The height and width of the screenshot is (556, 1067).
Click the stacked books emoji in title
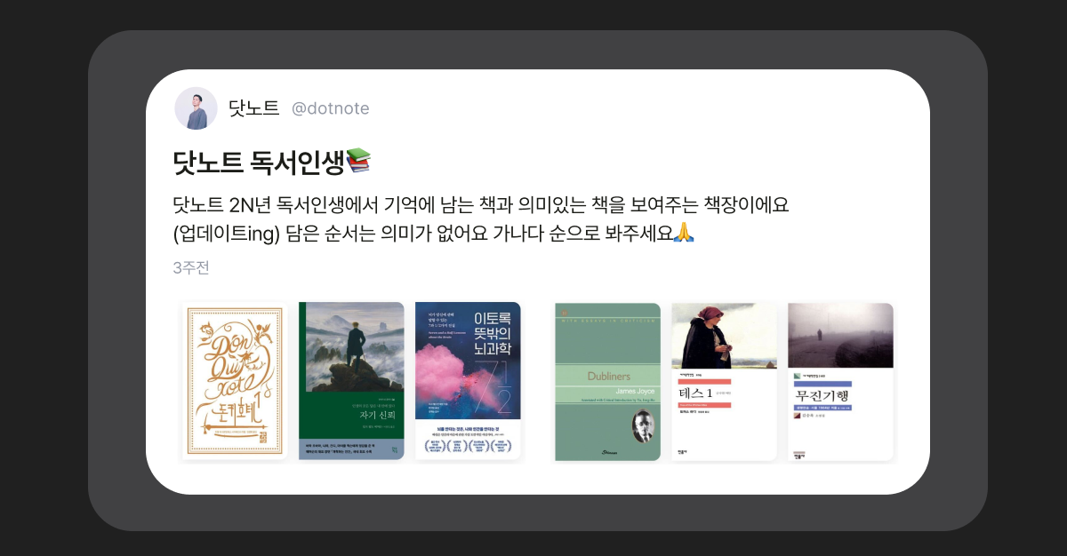[x=357, y=161]
